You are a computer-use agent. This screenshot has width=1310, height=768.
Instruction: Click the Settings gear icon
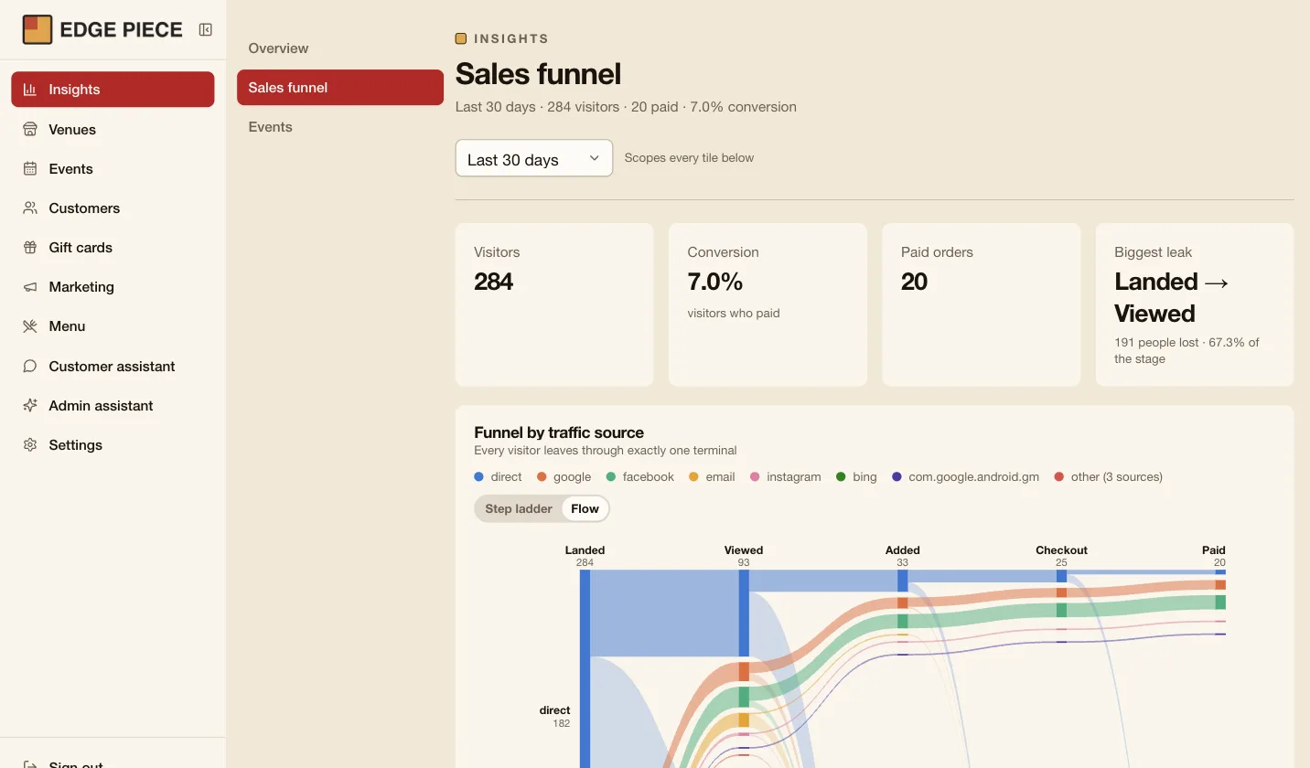(30, 444)
